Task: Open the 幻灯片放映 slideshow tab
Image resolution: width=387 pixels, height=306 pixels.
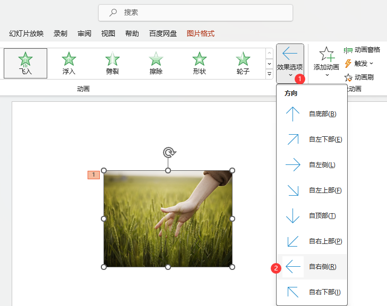Action: tap(27, 33)
